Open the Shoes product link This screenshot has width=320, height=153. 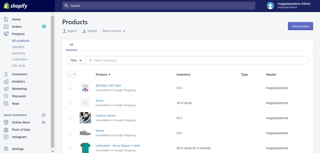[100, 131]
